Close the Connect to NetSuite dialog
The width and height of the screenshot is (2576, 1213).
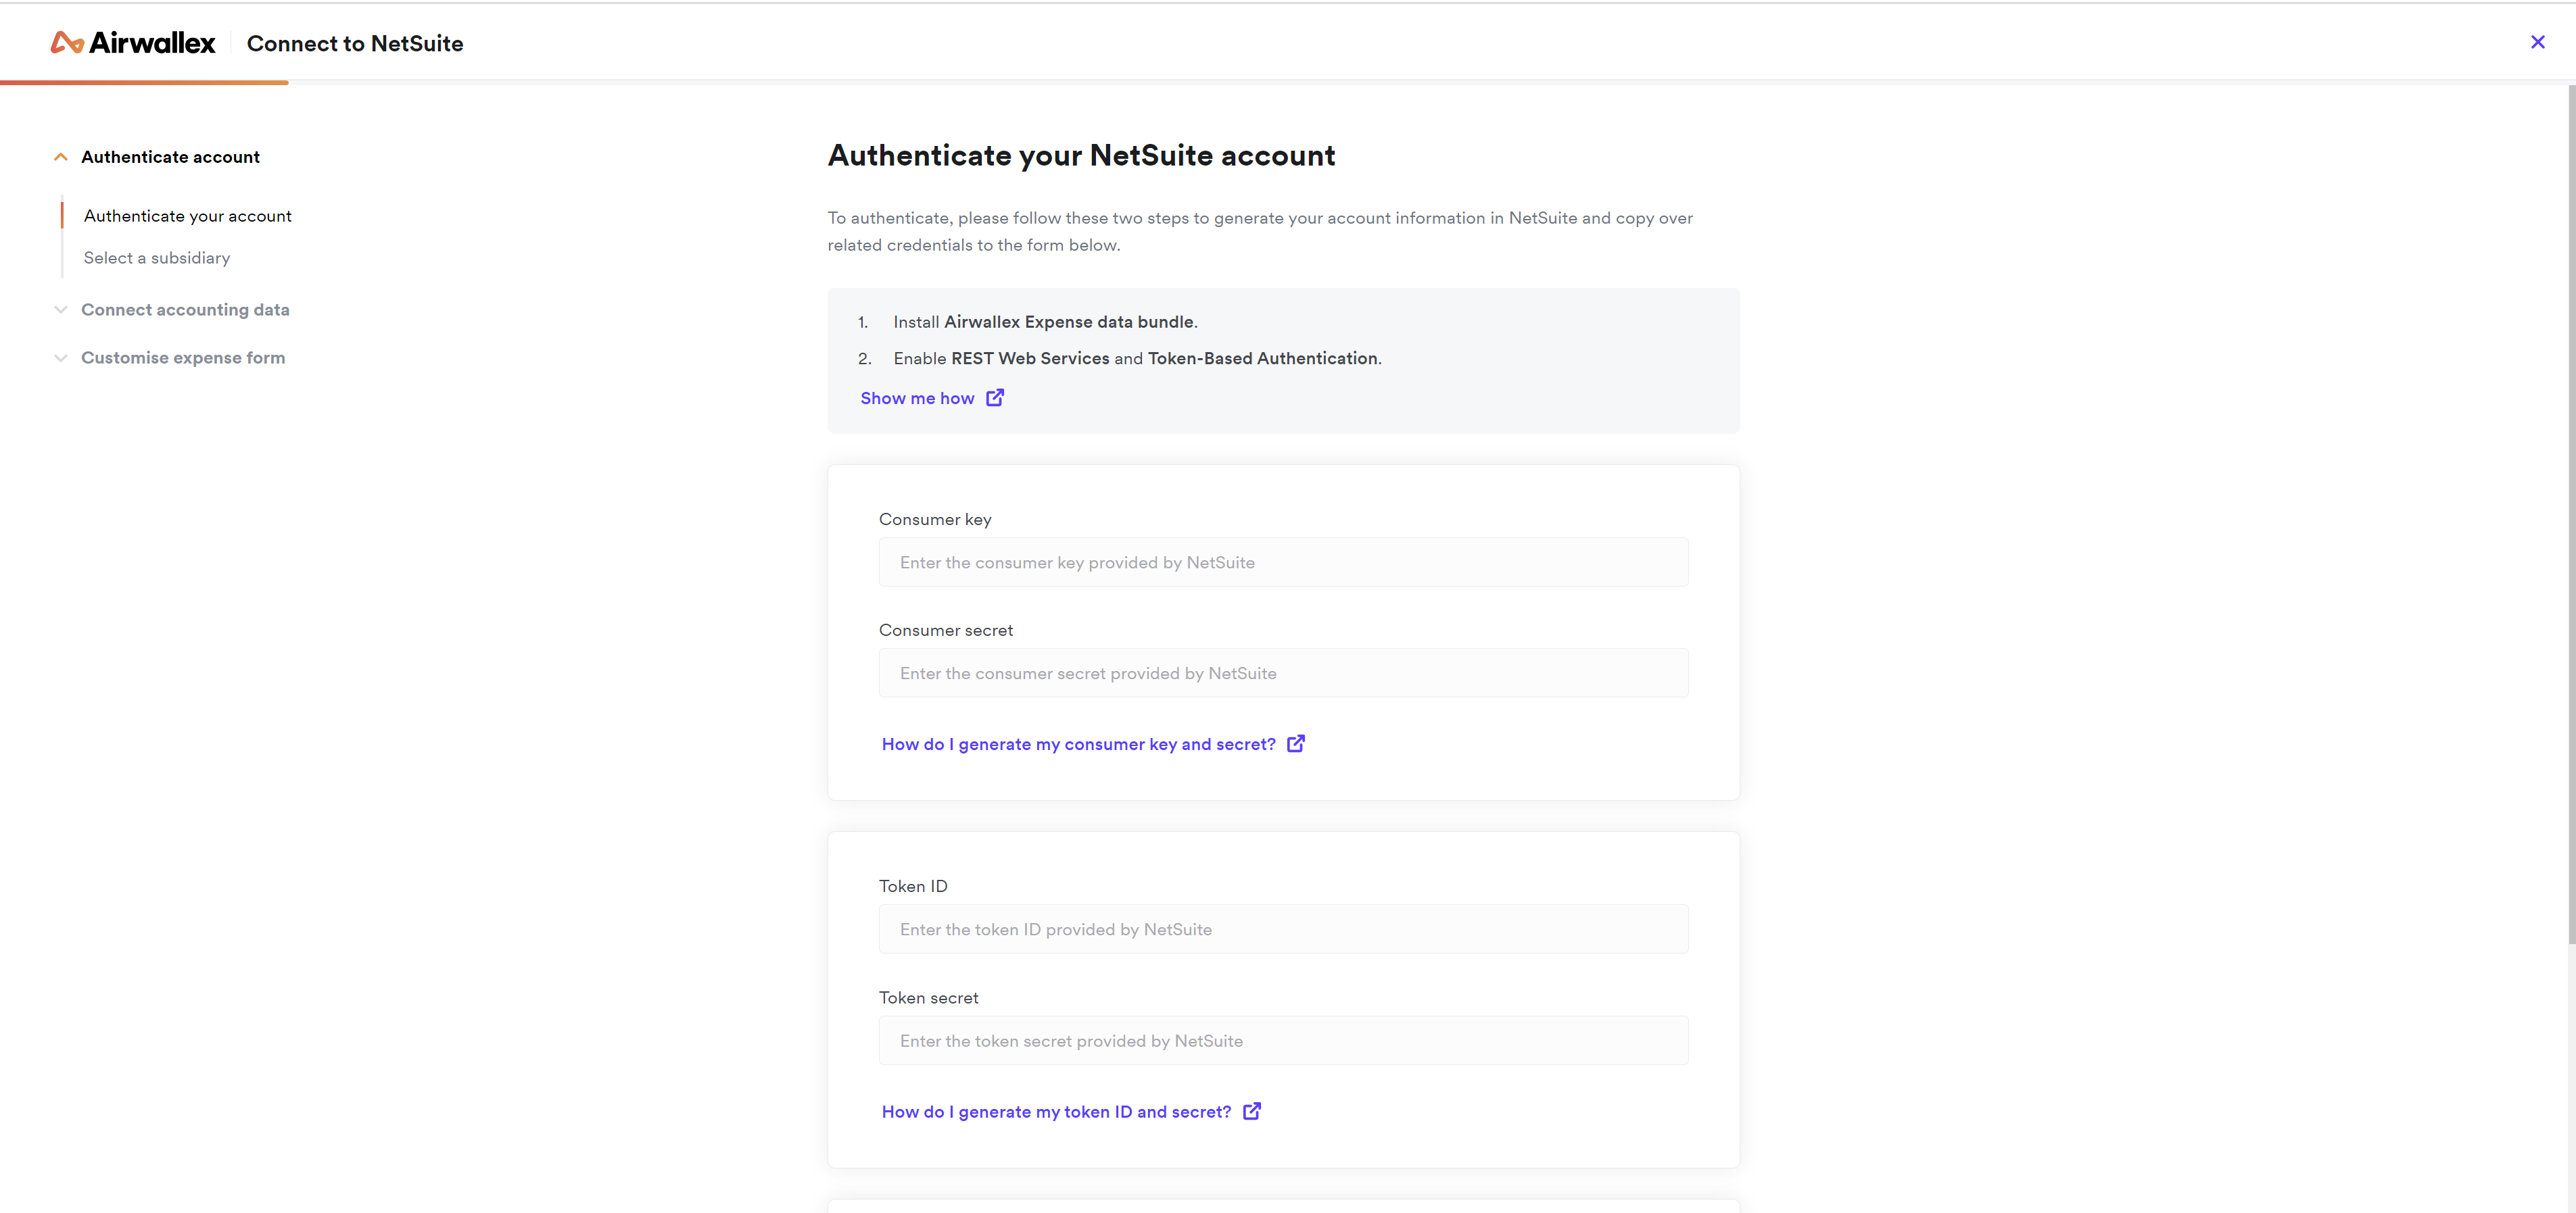tap(2537, 42)
